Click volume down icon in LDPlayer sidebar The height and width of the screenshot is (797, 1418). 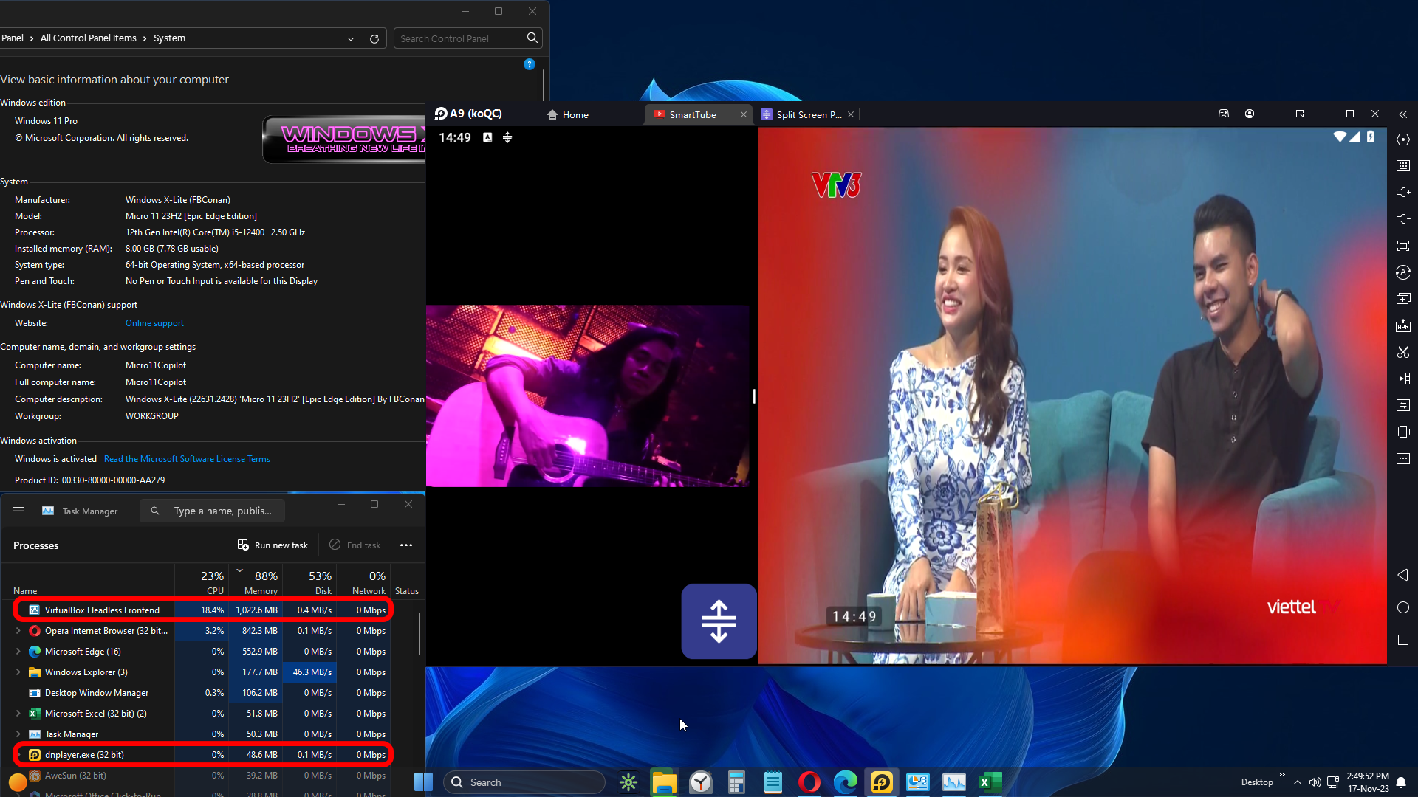[x=1403, y=219]
